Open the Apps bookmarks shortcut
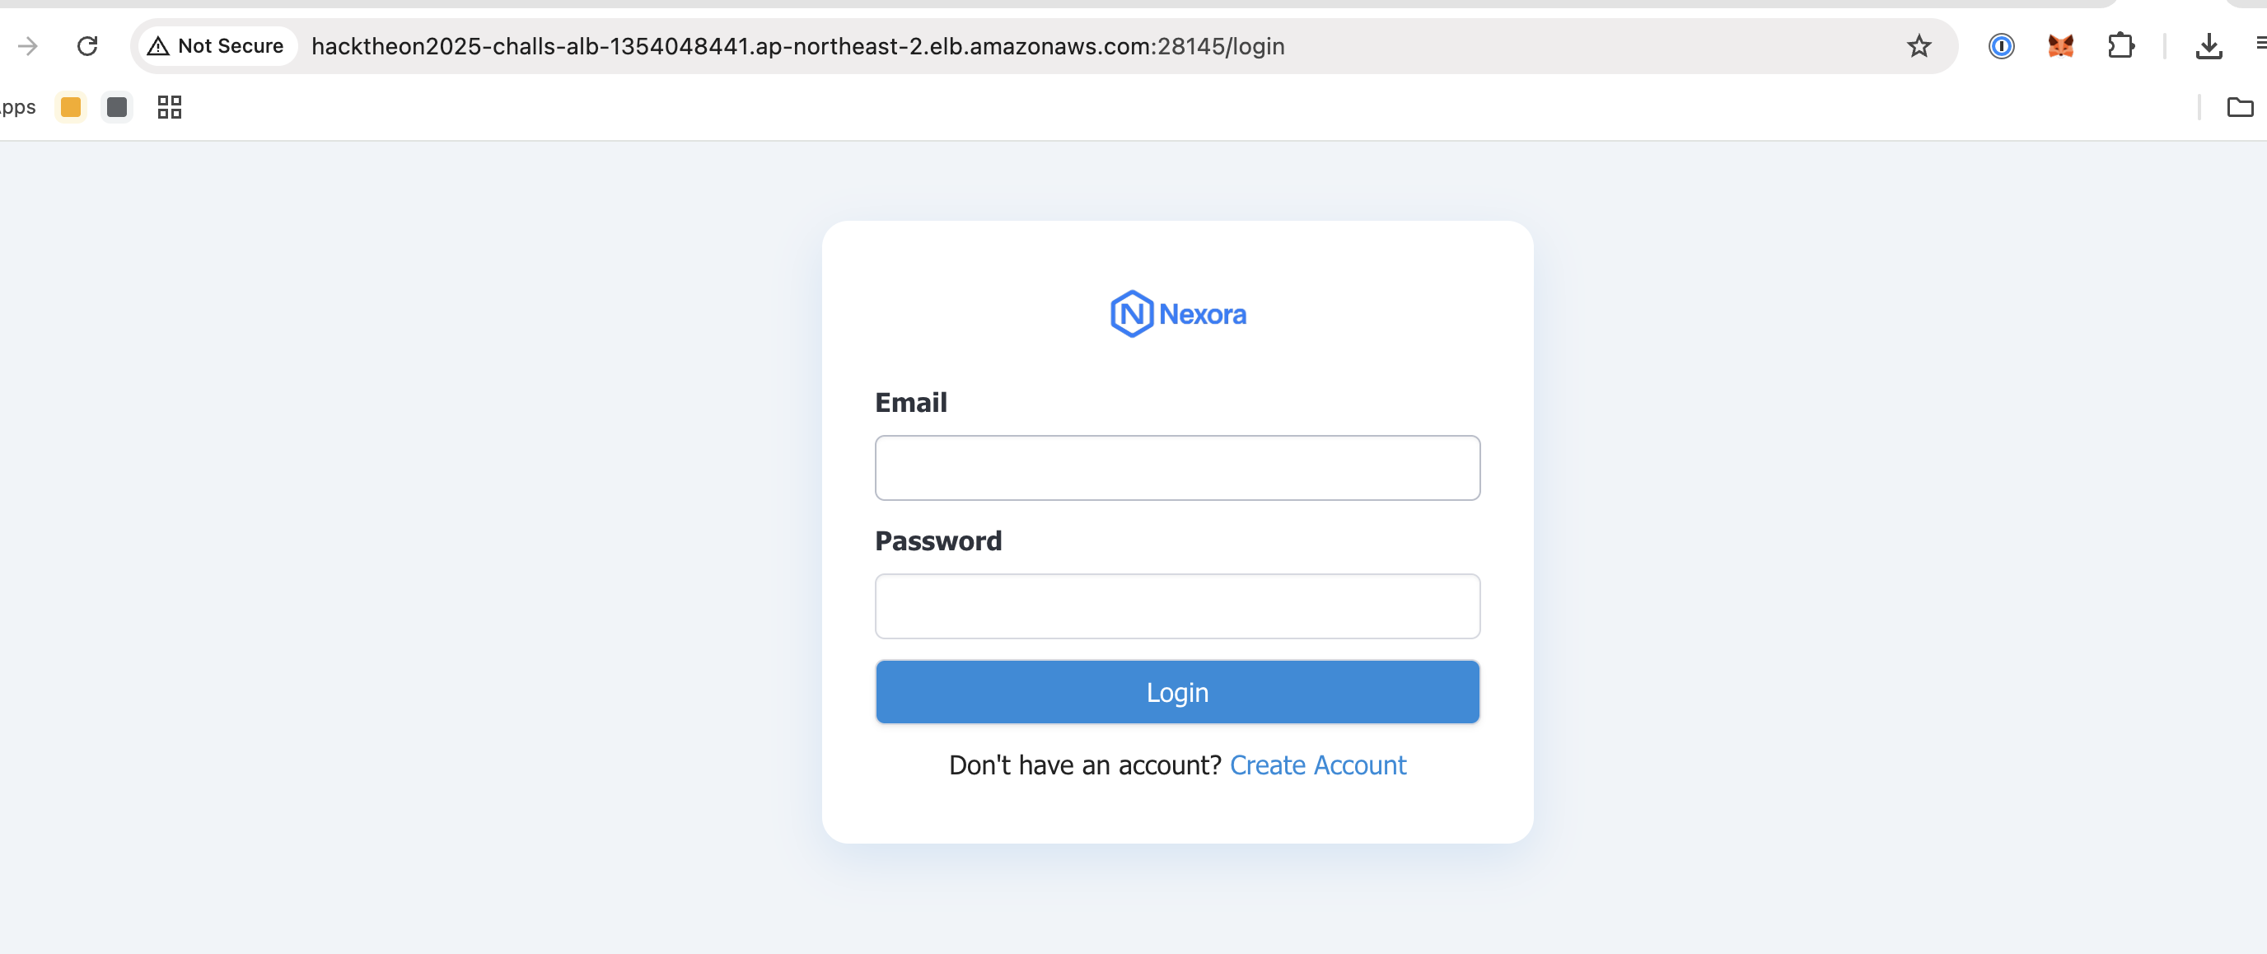This screenshot has width=2267, height=954. (17, 107)
